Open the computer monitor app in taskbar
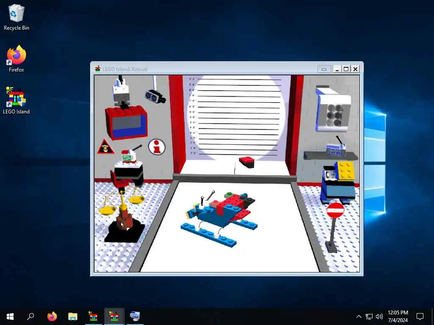This screenshot has height=325, width=434. click(x=135, y=317)
